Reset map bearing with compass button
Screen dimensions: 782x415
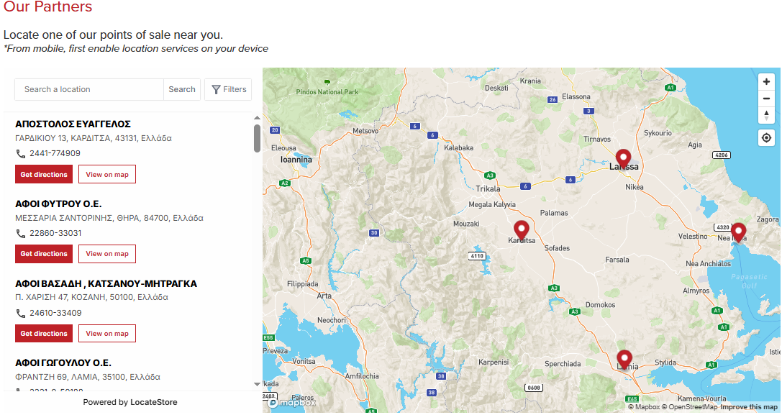click(x=767, y=115)
